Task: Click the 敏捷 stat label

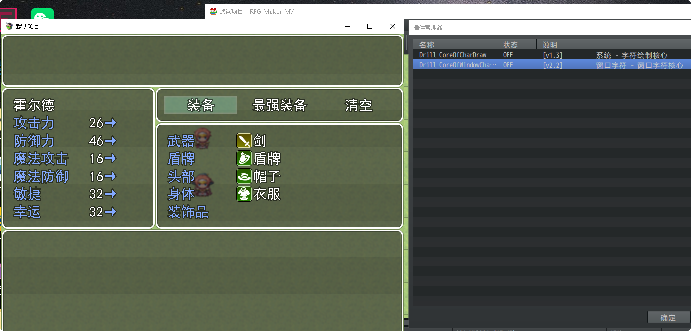Action: (x=27, y=194)
